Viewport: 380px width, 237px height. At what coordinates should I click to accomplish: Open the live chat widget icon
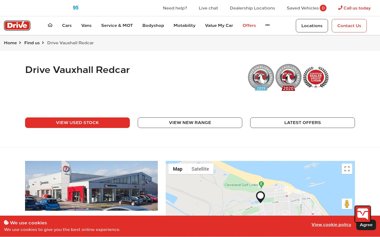tap(363, 214)
